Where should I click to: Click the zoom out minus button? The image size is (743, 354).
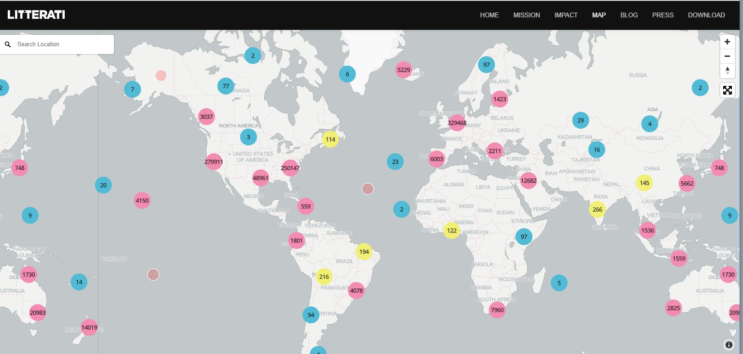[727, 56]
